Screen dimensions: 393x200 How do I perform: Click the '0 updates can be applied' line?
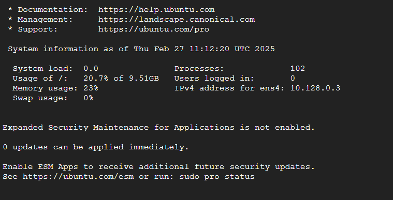[x=96, y=147]
